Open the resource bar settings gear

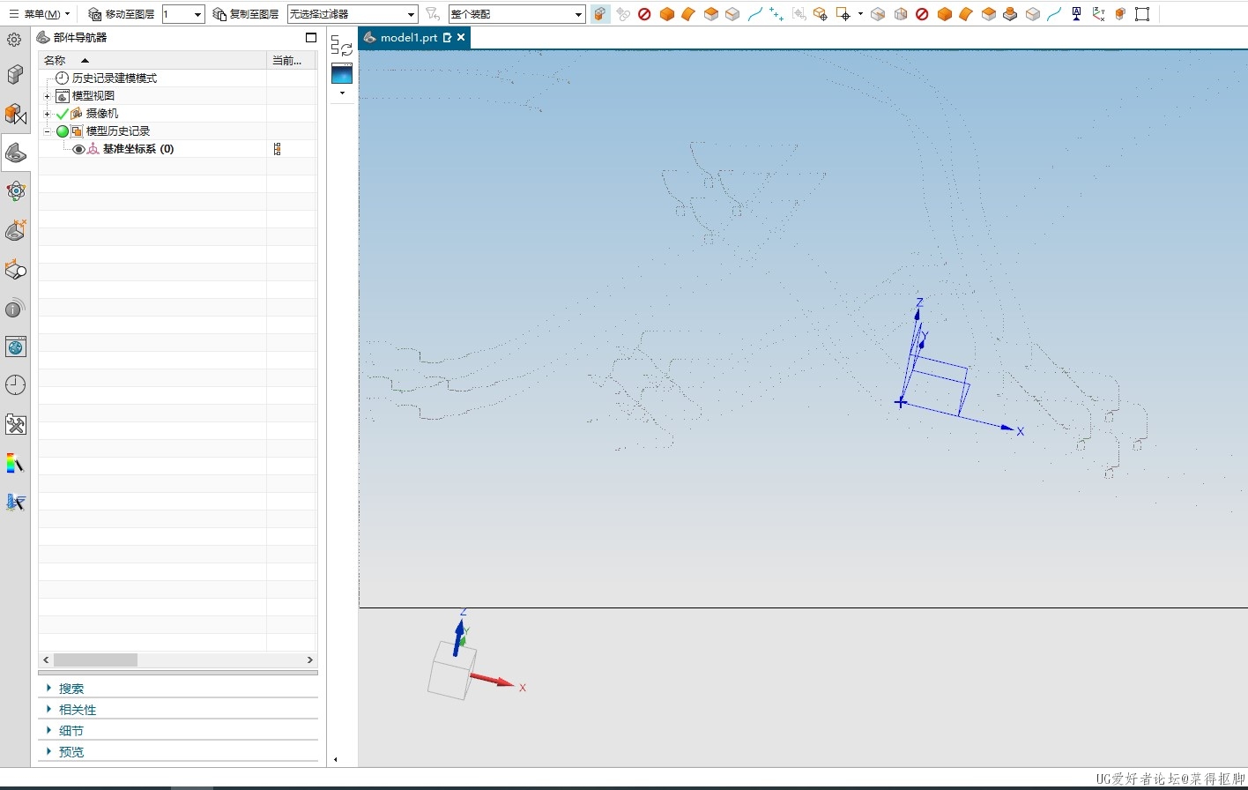14,40
